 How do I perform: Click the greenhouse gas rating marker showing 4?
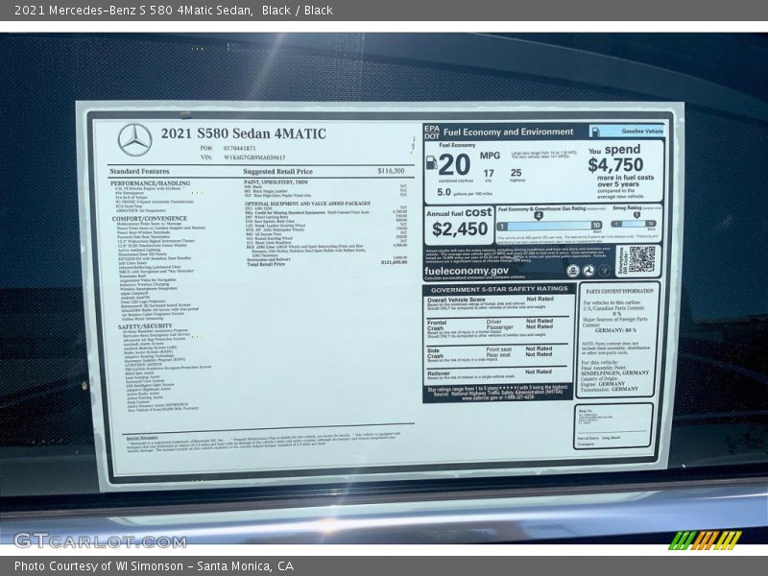click(539, 215)
